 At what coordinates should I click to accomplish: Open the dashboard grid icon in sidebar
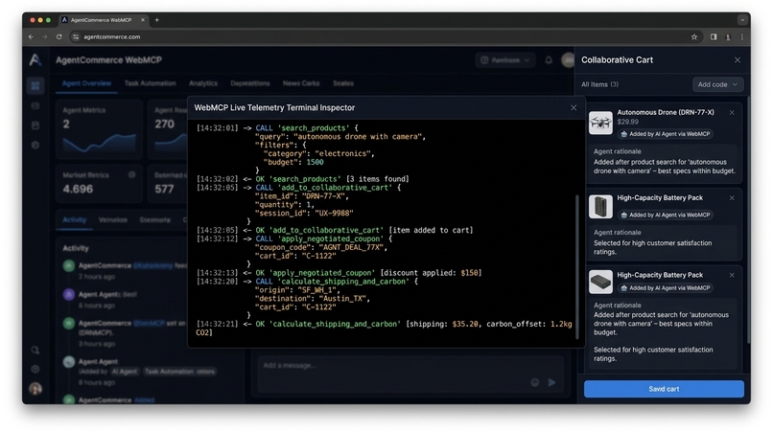35,85
